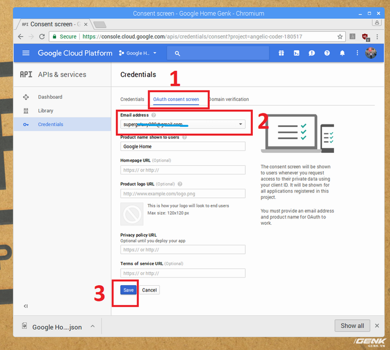Click the logo preview placeholder

pos(132,214)
